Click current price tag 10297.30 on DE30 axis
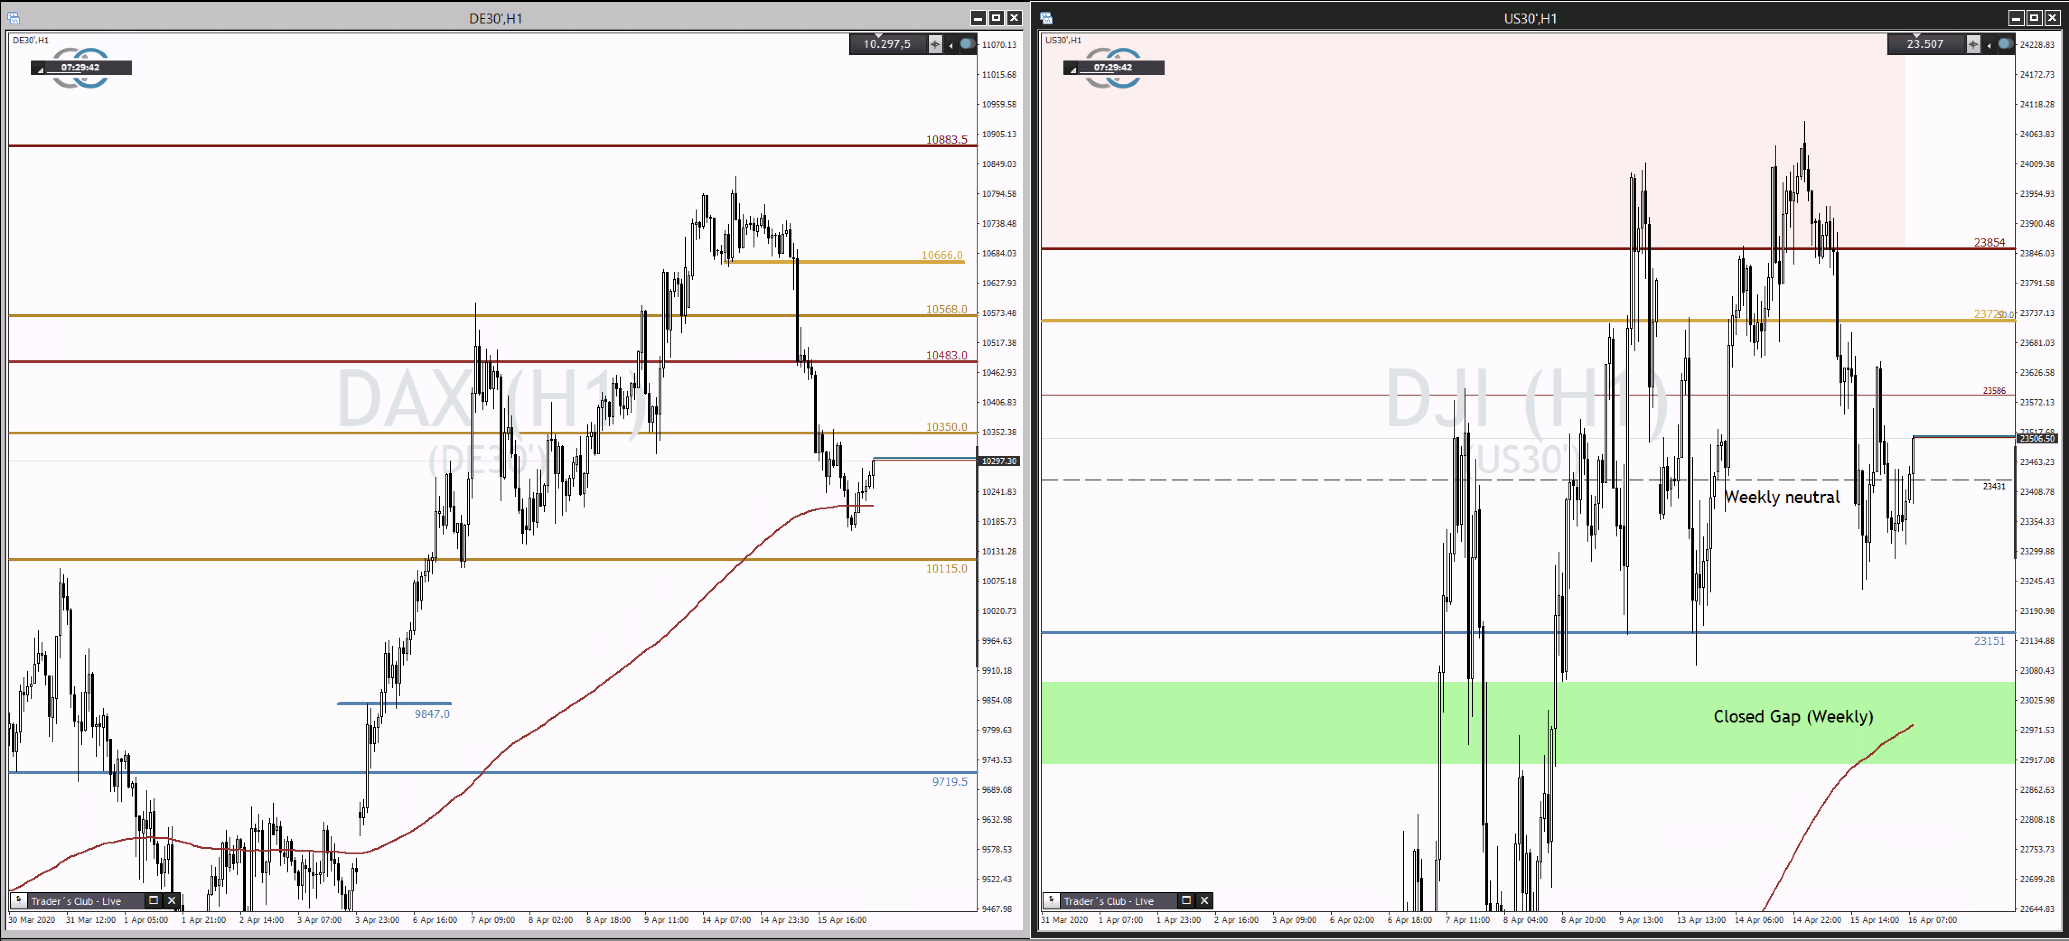 click(x=999, y=461)
